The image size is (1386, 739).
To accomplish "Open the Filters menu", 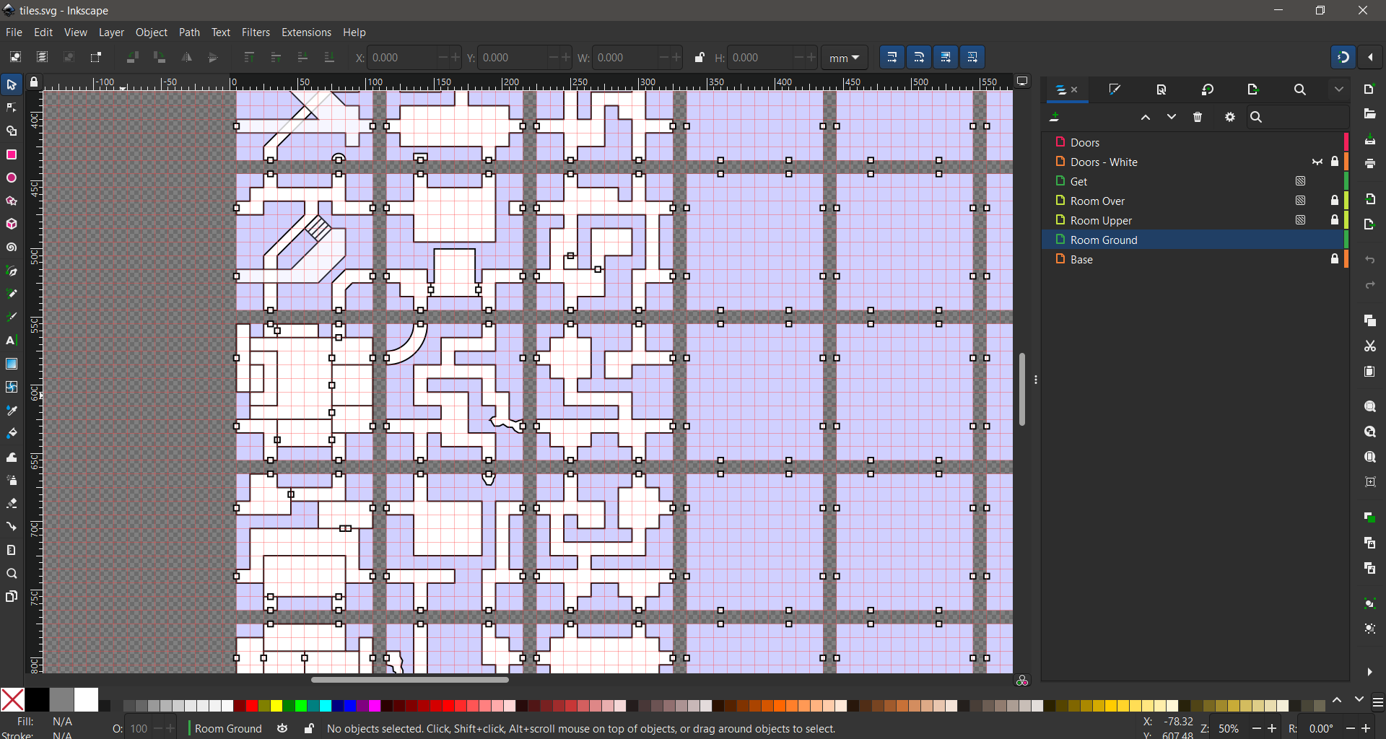I will 256,32.
